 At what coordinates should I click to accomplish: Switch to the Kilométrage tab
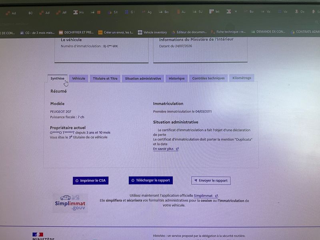[x=242, y=78]
